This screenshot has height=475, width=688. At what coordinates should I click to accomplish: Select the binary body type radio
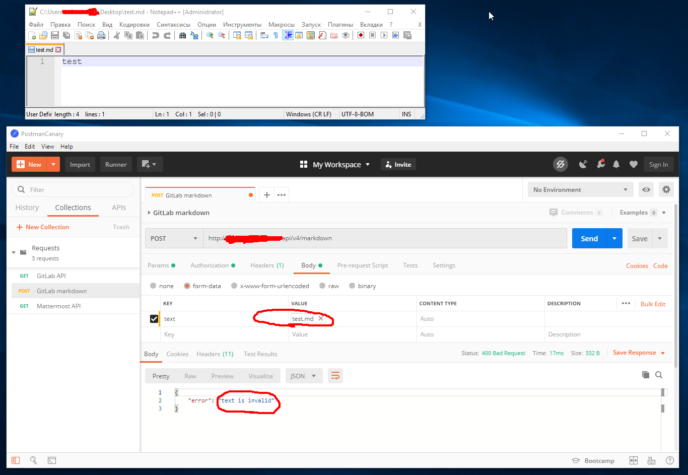pyautogui.click(x=352, y=286)
